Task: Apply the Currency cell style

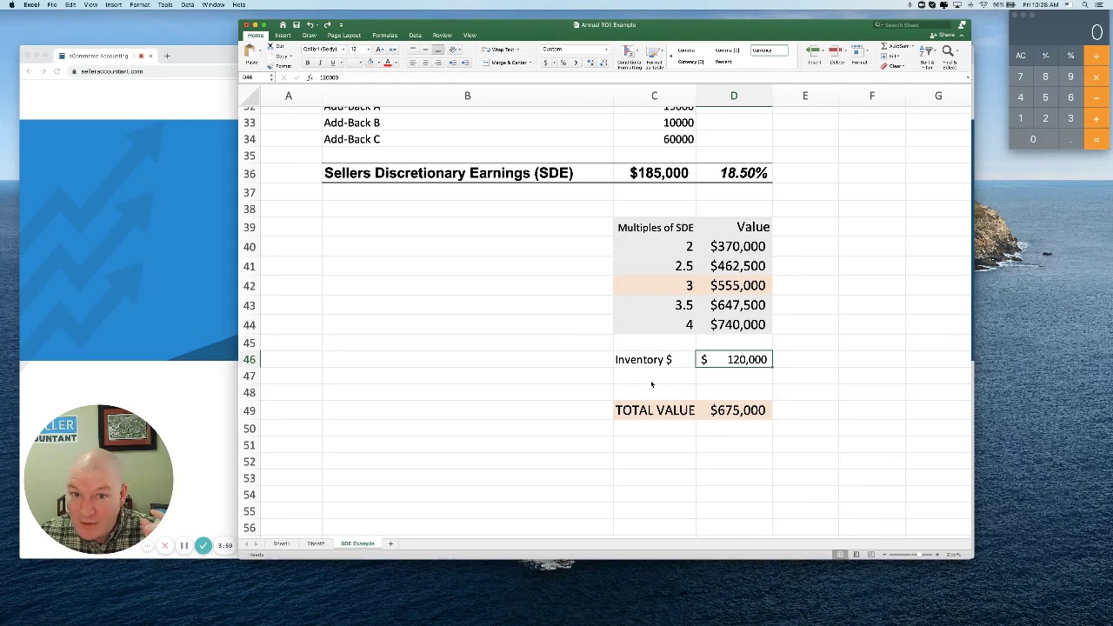Action: click(770, 50)
